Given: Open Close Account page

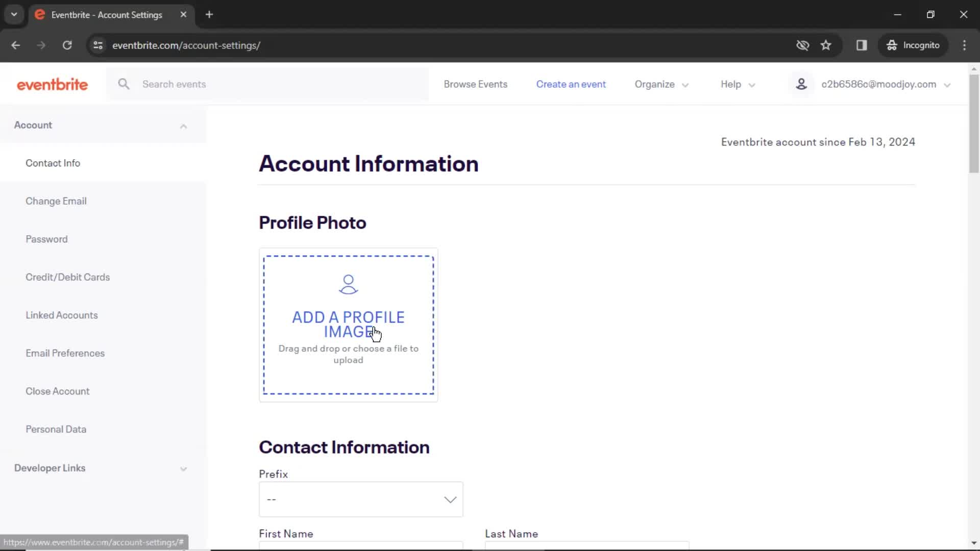Looking at the screenshot, I should pyautogui.click(x=58, y=391).
